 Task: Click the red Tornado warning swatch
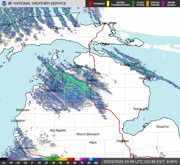(90, 4)
